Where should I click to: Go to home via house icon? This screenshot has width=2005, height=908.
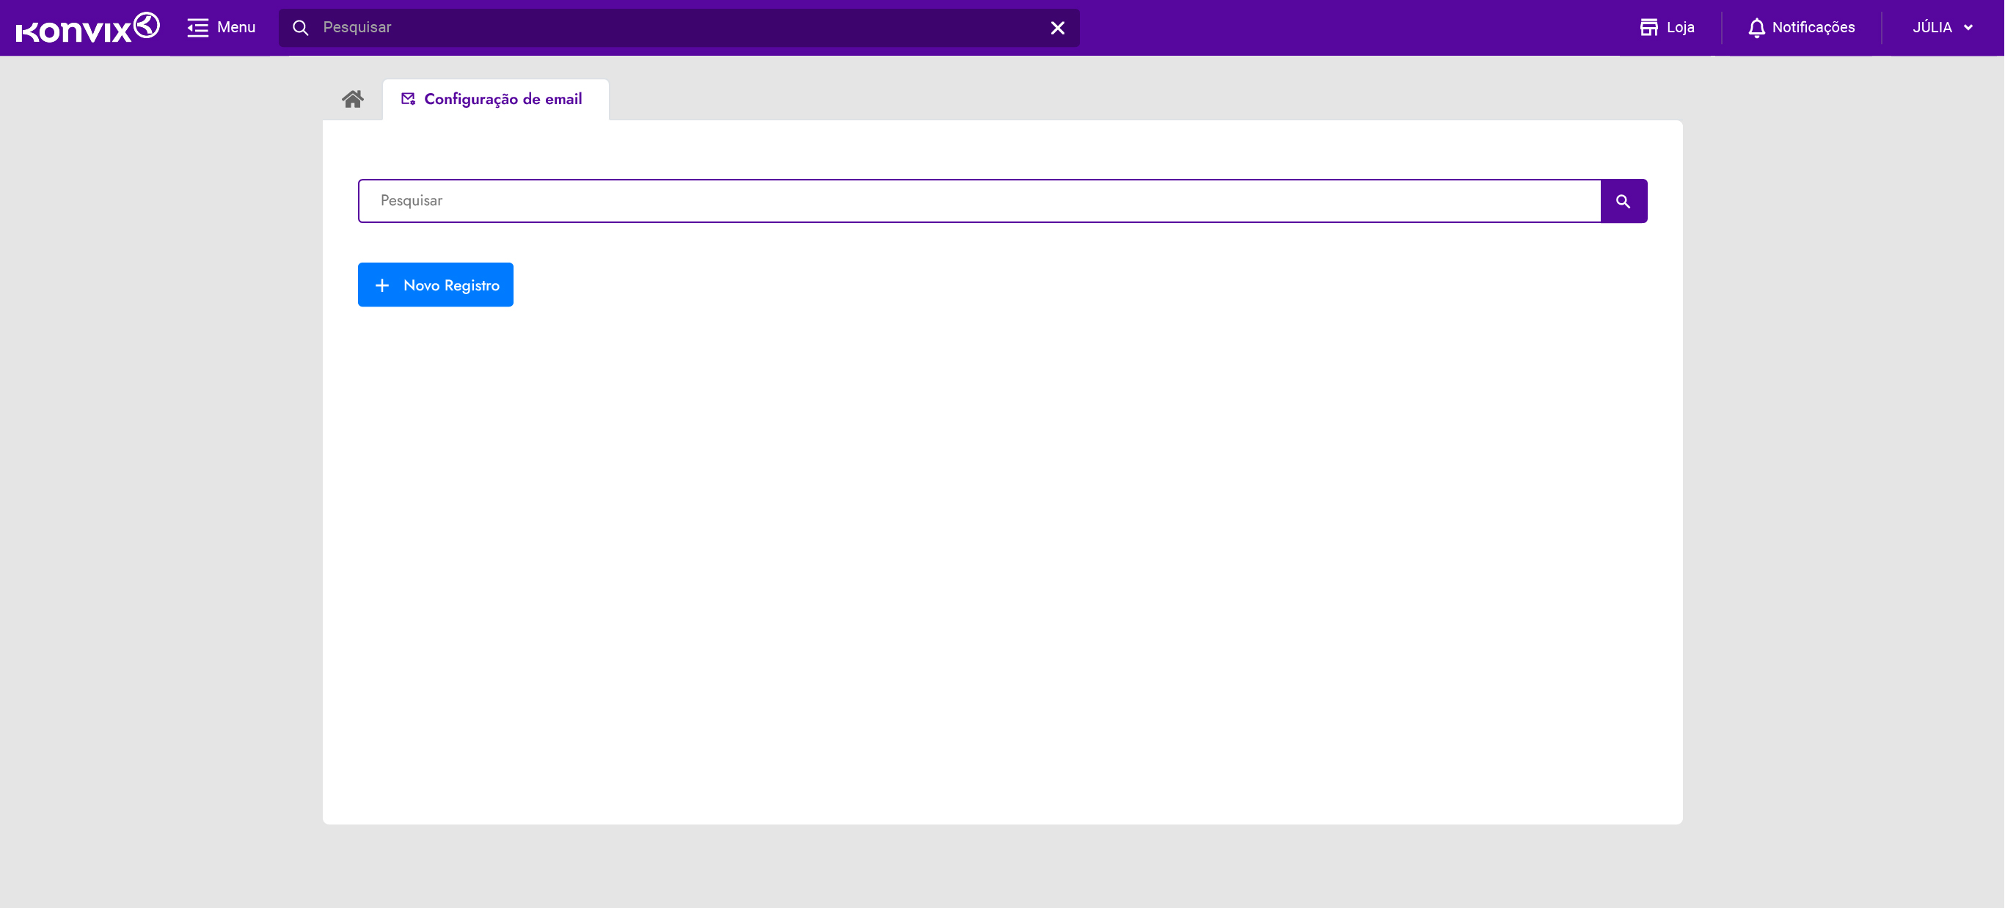(353, 99)
